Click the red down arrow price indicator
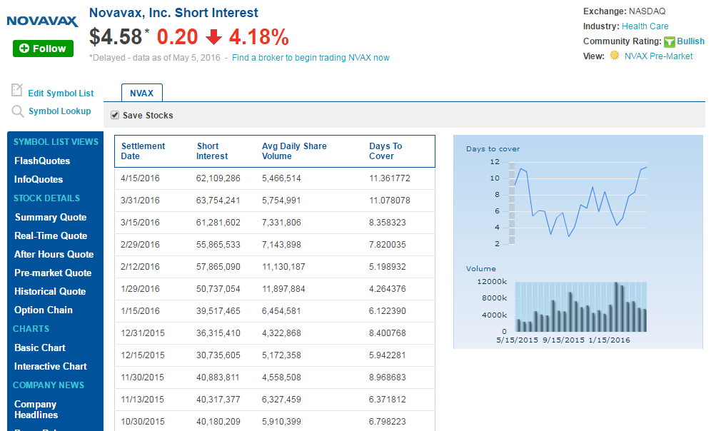Image resolution: width=711 pixels, height=431 pixels. point(213,37)
